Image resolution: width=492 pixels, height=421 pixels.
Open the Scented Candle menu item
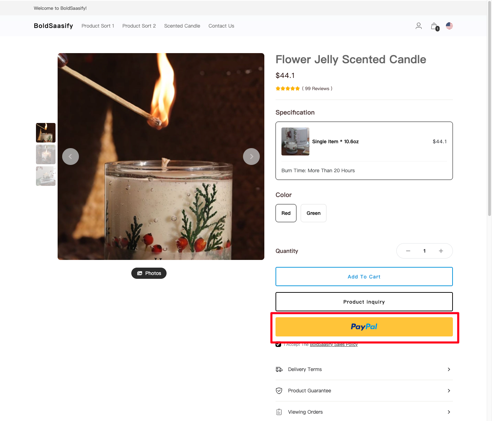(182, 26)
